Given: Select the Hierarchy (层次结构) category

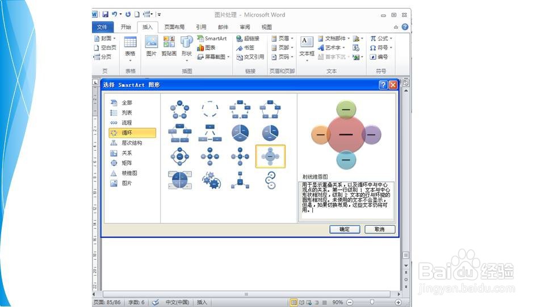Looking at the screenshot, I should pyautogui.click(x=132, y=143).
